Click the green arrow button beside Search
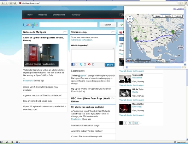This screenshot has width=188, height=144. click(x=122, y=25)
